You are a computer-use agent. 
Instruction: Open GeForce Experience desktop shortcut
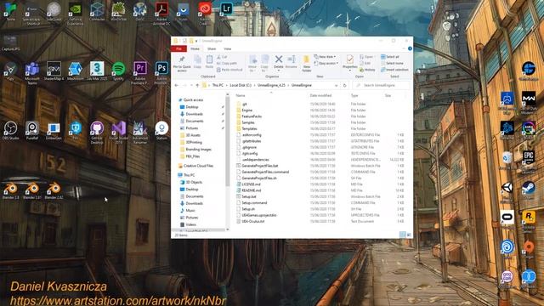pos(76,14)
